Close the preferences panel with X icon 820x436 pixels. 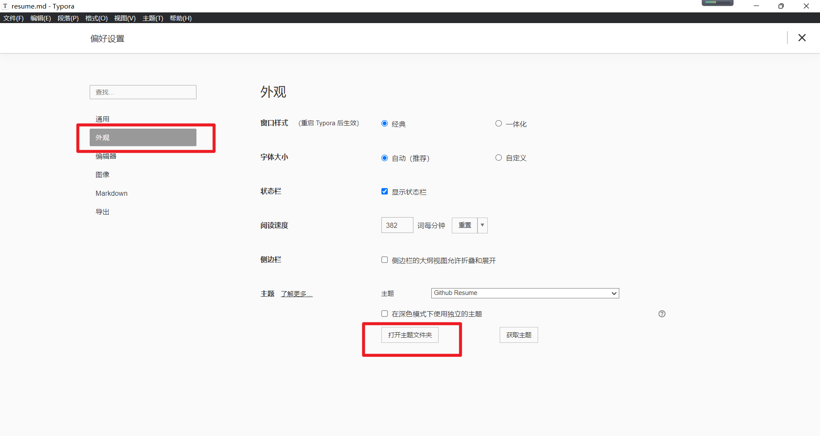pyautogui.click(x=802, y=38)
